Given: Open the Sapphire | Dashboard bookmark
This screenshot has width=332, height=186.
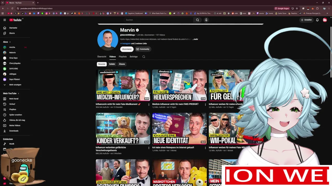Looking at the screenshot, I should [x=134, y=13].
